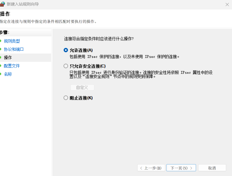Go to the 名称 step
The image size is (232, 176).
8,74
